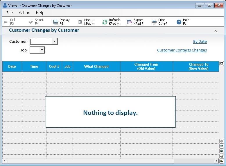Image resolution: width=226 pixels, height=166 pixels.
Task: Refresh the customer changes list
Action: click(105, 22)
